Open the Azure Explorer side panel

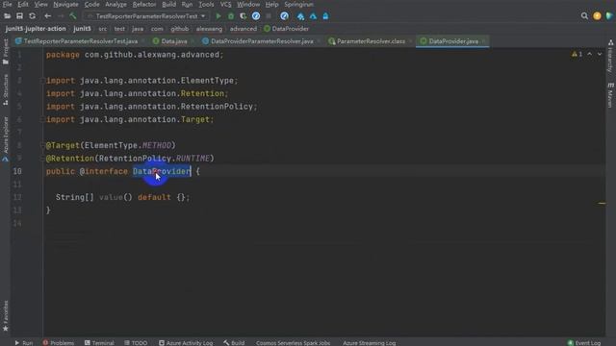(6, 138)
